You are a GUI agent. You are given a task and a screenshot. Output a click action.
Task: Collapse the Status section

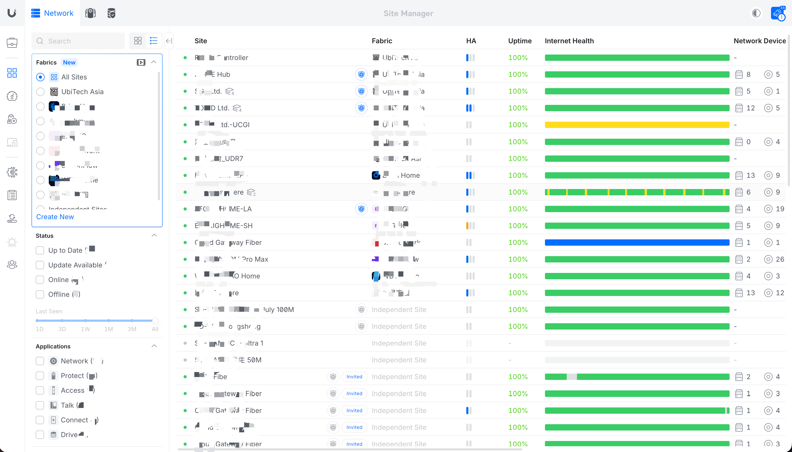tap(154, 235)
